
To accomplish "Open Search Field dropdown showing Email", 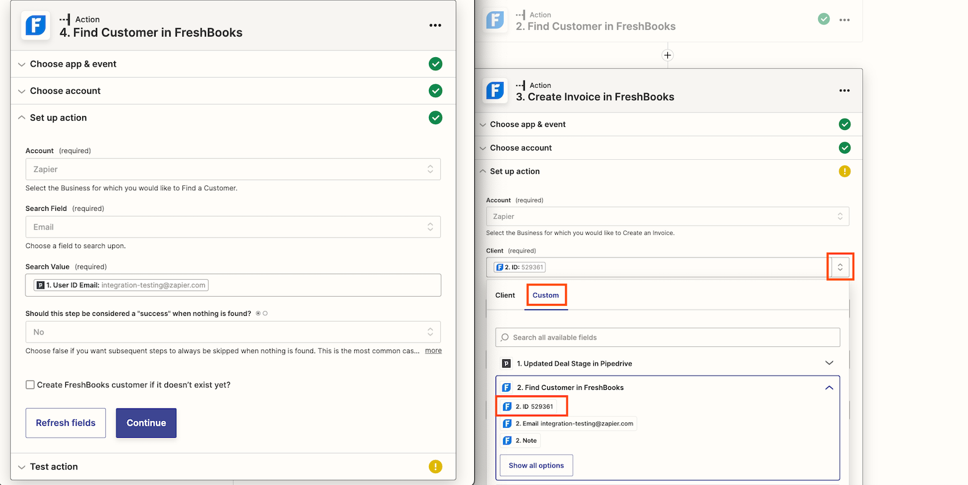I will [x=233, y=227].
